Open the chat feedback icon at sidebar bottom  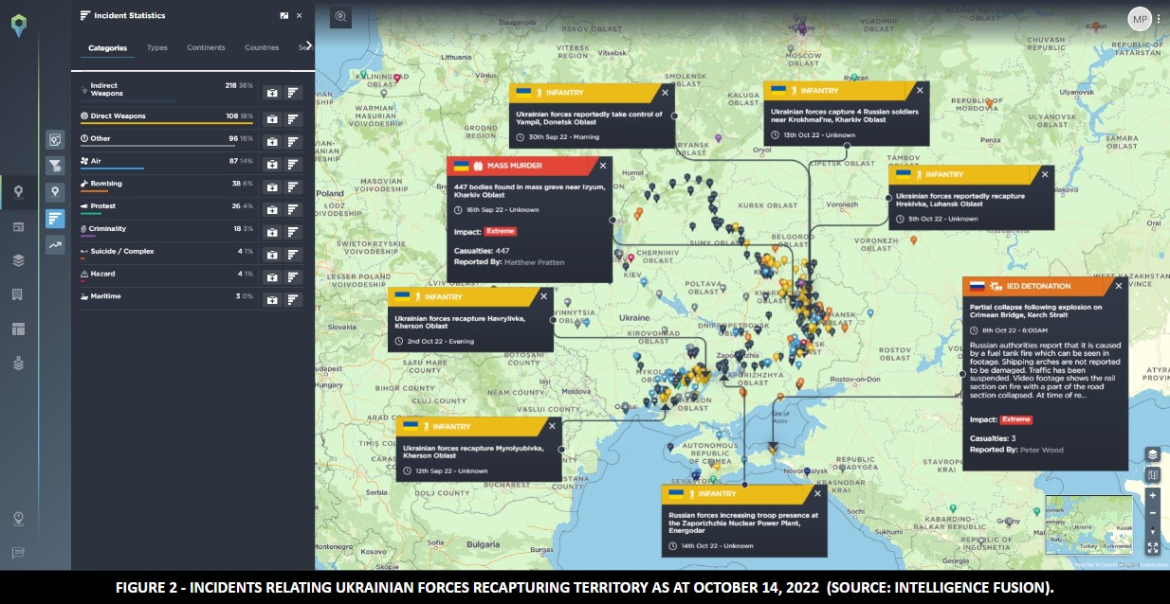18,553
